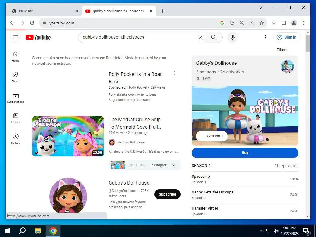Screen dimensions: 316x237
Task: Open YouTube settings three-dot menu
Action: coord(265,37)
